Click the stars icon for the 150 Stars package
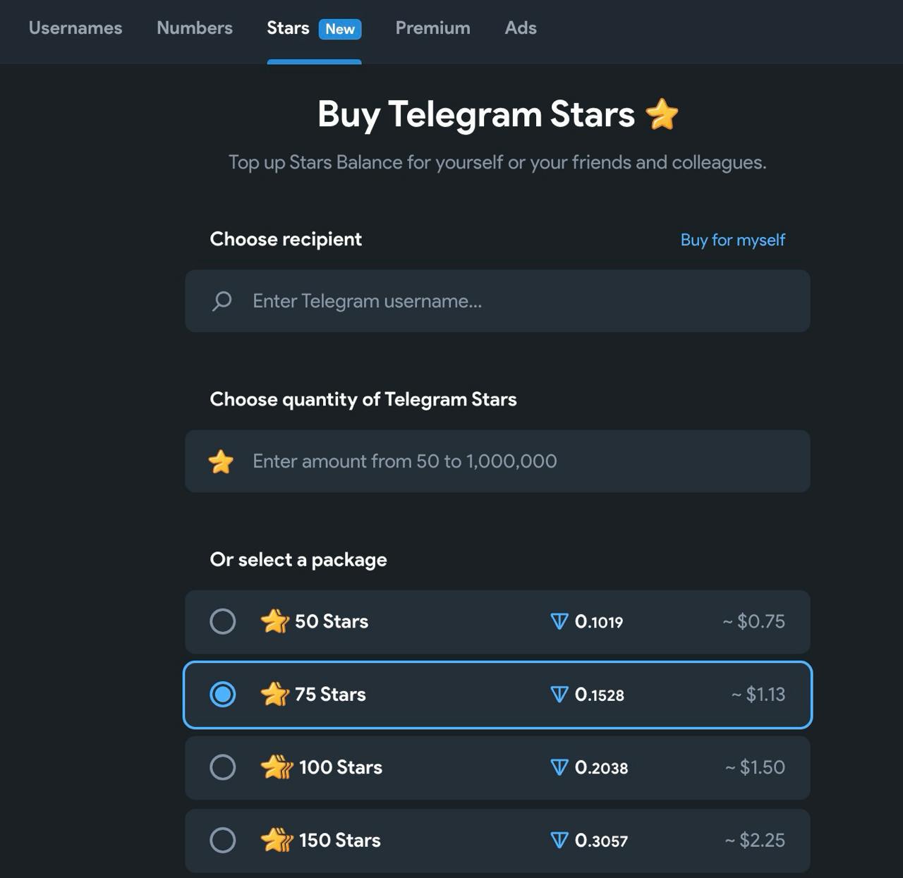This screenshot has width=903, height=878. tap(277, 840)
